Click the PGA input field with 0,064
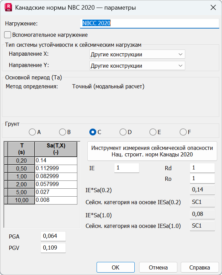222x275 pixels. pyautogui.click(x=53, y=236)
